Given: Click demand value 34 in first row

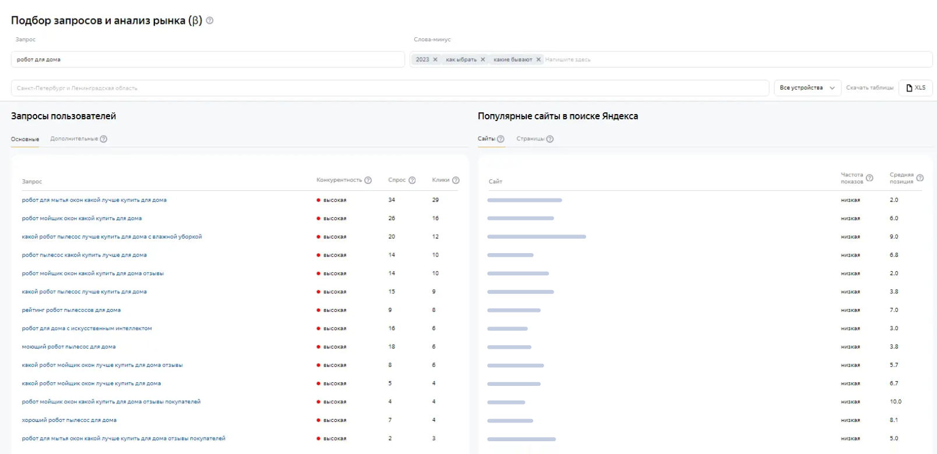Looking at the screenshot, I should [392, 200].
